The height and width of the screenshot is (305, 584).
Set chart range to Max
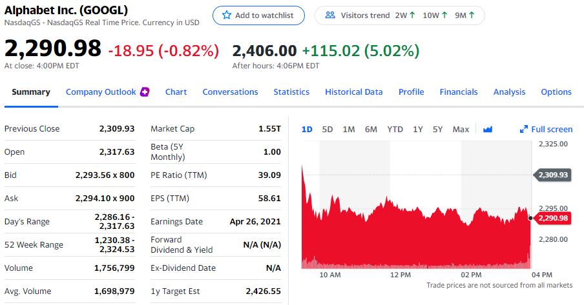pyautogui.click(x=461, y=130)
